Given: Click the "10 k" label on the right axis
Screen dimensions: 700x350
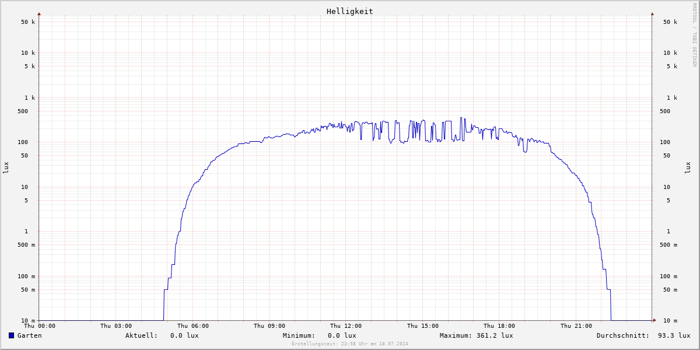Looking at the screenshot, I should tap(670, 53).
